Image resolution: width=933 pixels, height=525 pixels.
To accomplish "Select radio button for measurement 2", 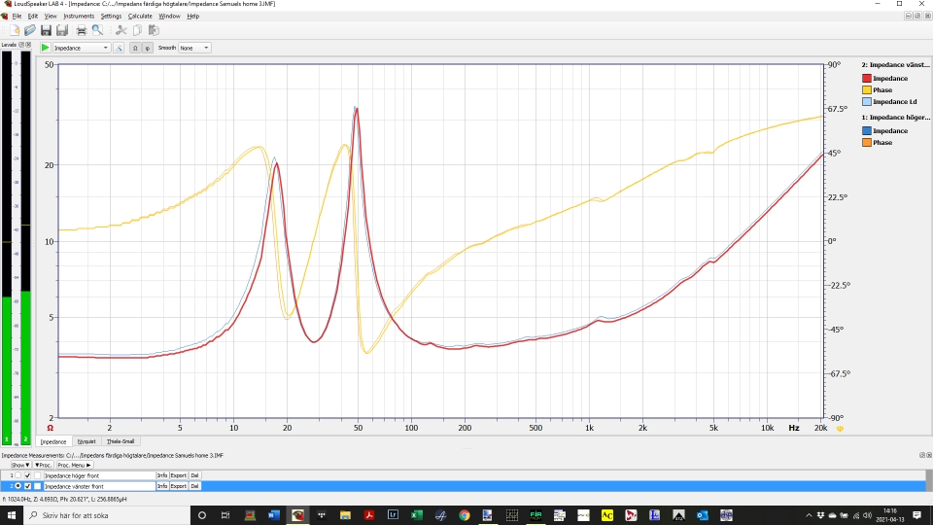I will [17, 486].
